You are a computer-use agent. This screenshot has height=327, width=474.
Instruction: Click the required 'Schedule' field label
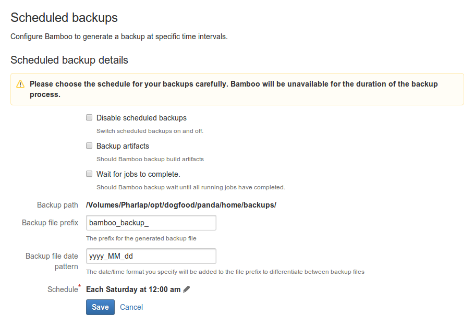coord(63,289)
